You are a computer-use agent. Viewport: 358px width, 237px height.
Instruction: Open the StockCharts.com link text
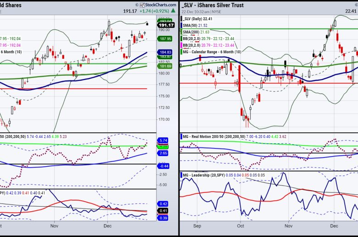click(x=161, y=5)
